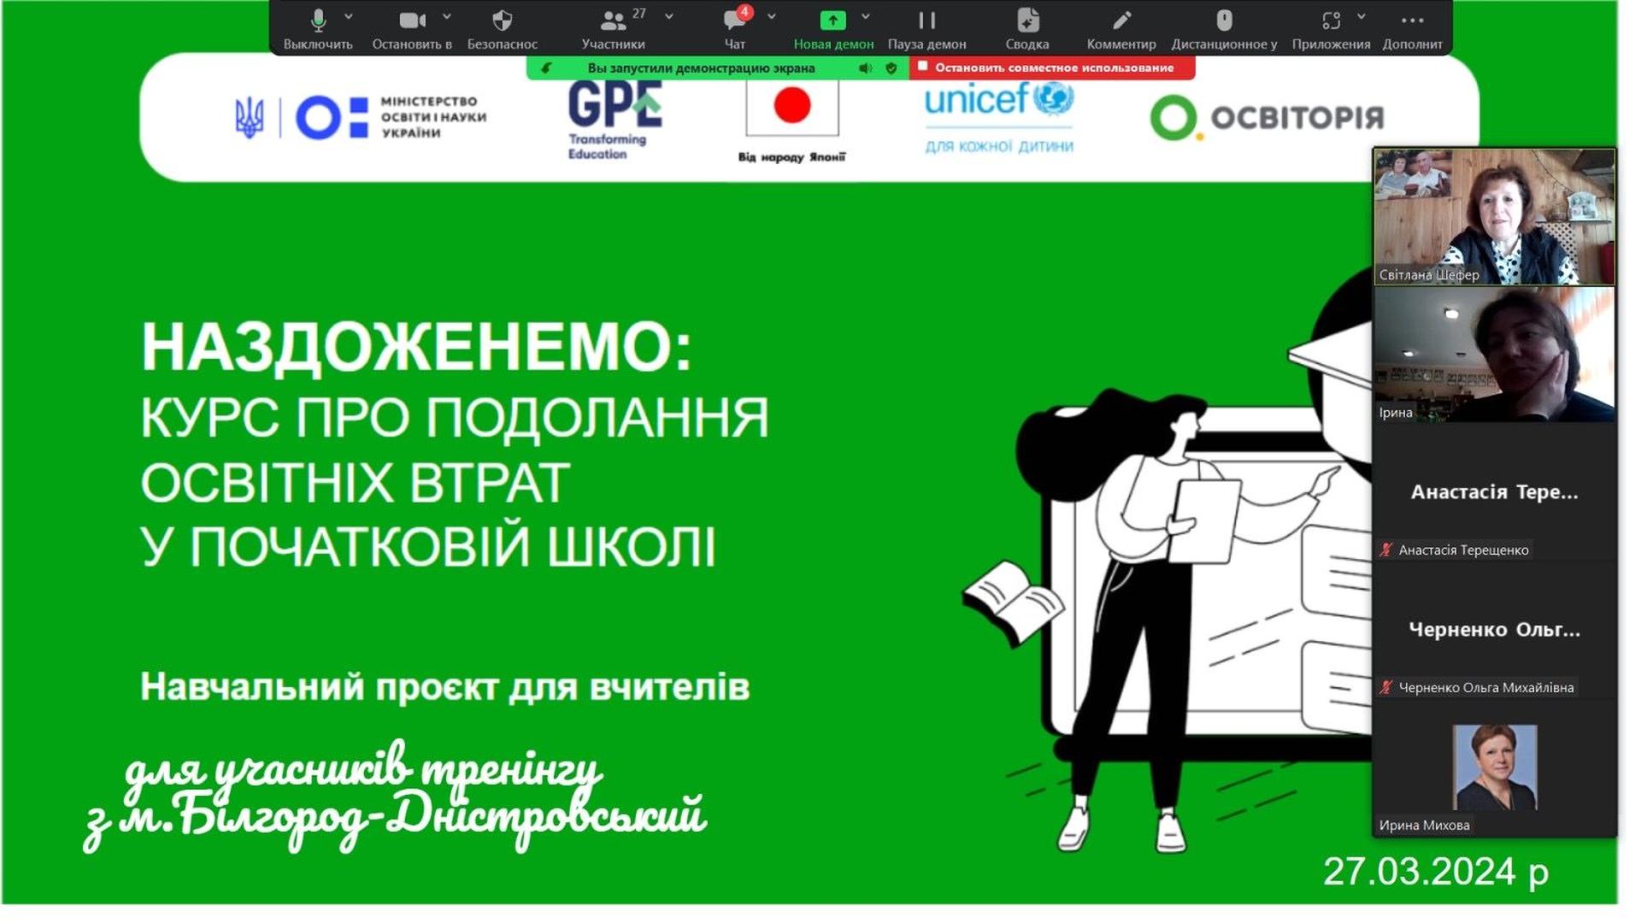The width and height of the screenshot is (1641, 923).
Task: Expand the video settings arrow
Action: click(447, 16)
